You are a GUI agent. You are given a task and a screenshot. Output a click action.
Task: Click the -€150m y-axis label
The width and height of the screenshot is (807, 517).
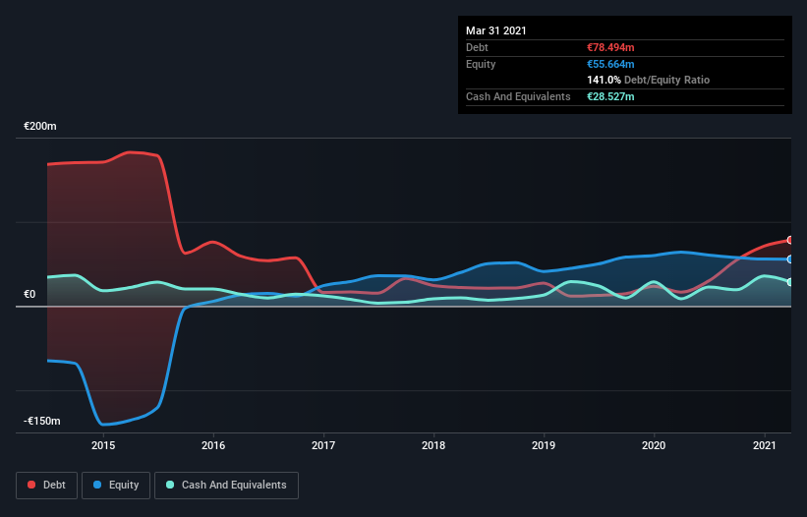pos(41,421)
